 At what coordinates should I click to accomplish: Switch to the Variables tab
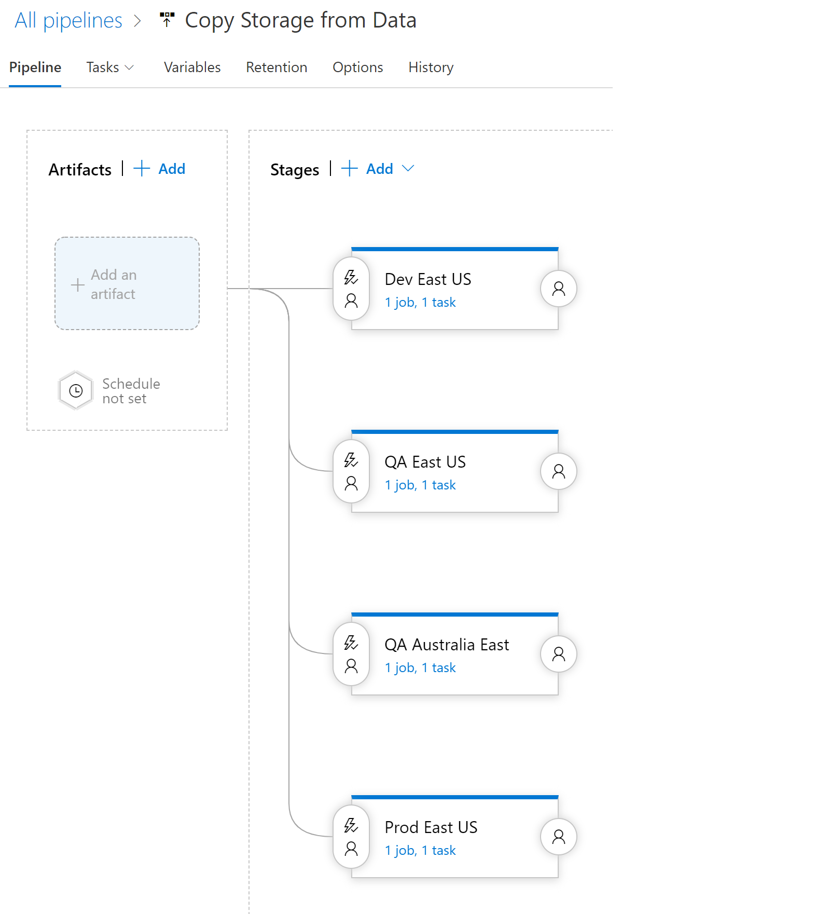tap(192, 67)
